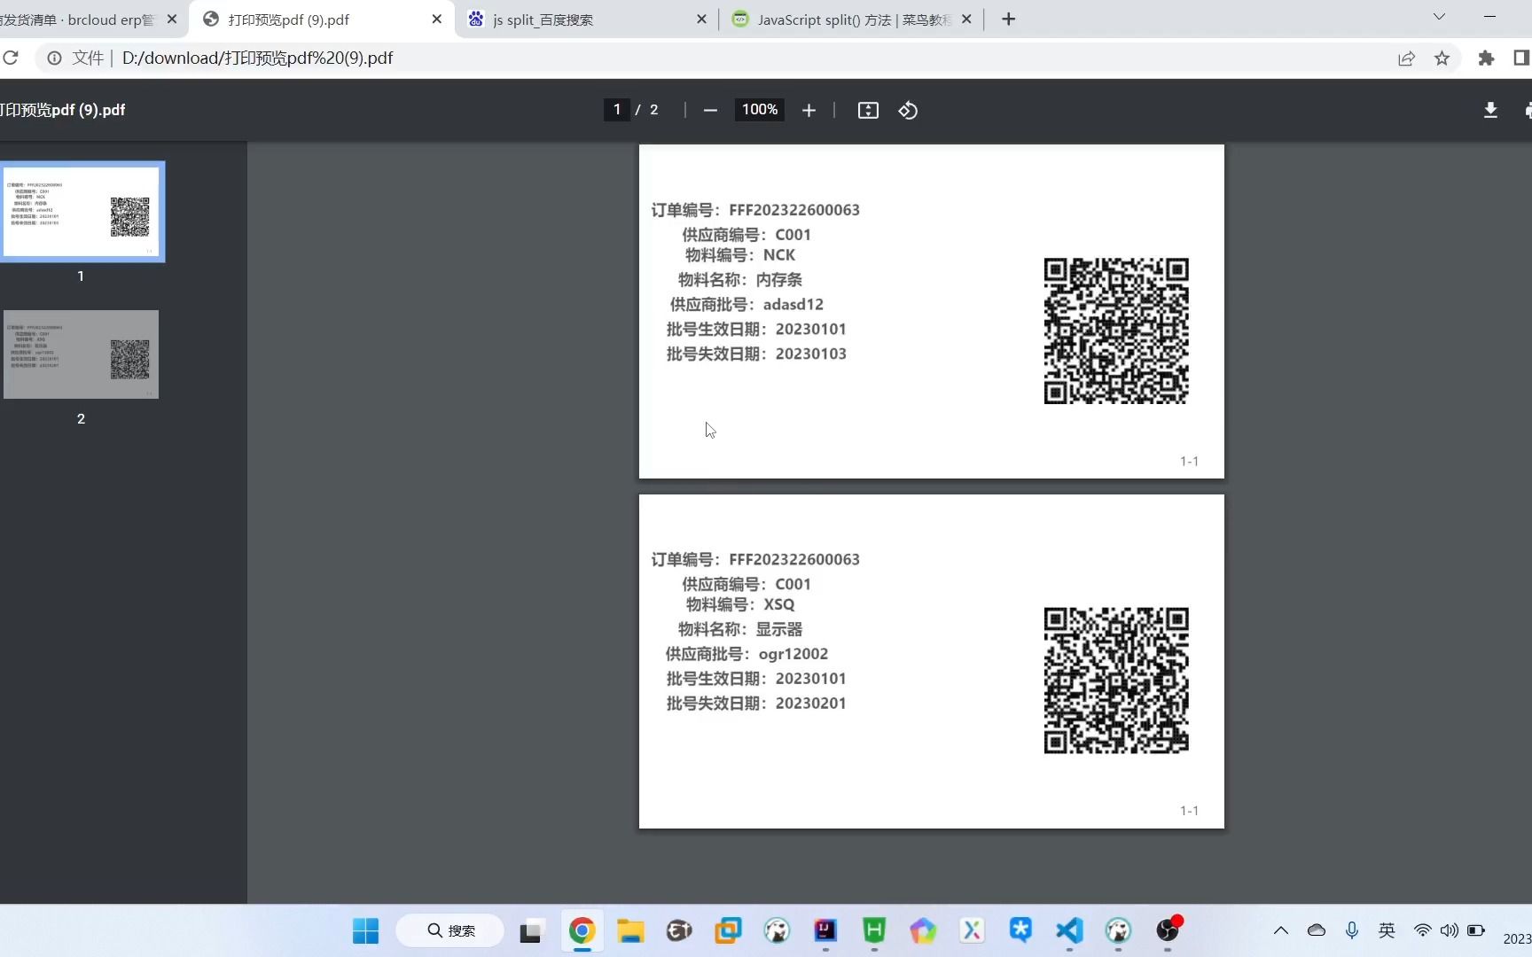The height and width of the screenshot is (957, 1532).
Task: Reload the page with the refresh icon
Action: click(11, 58)
